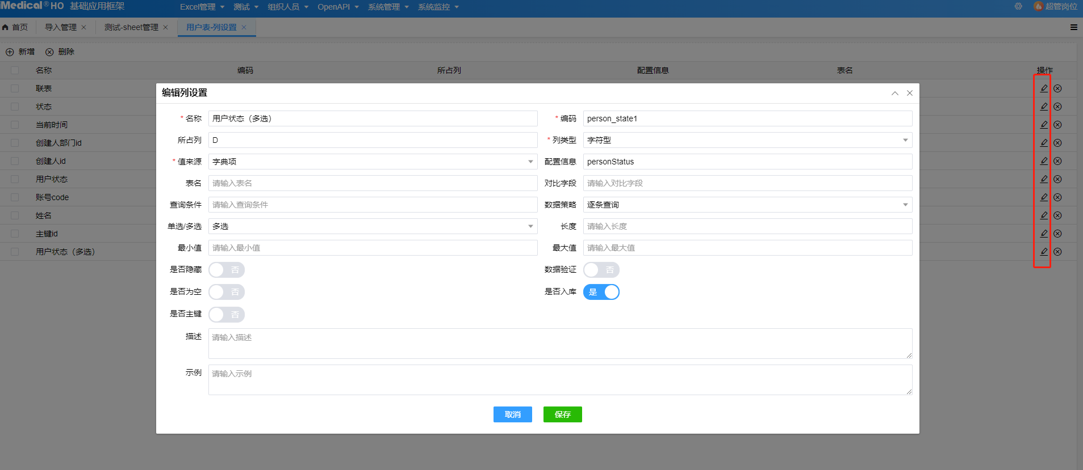
Task: Focus the 编码 field containing person_state1
Action: (x=748, y=118)
